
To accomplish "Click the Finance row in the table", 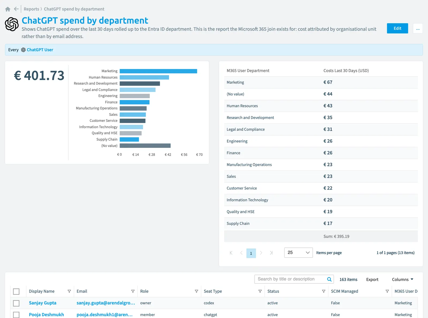I will 321,153.
